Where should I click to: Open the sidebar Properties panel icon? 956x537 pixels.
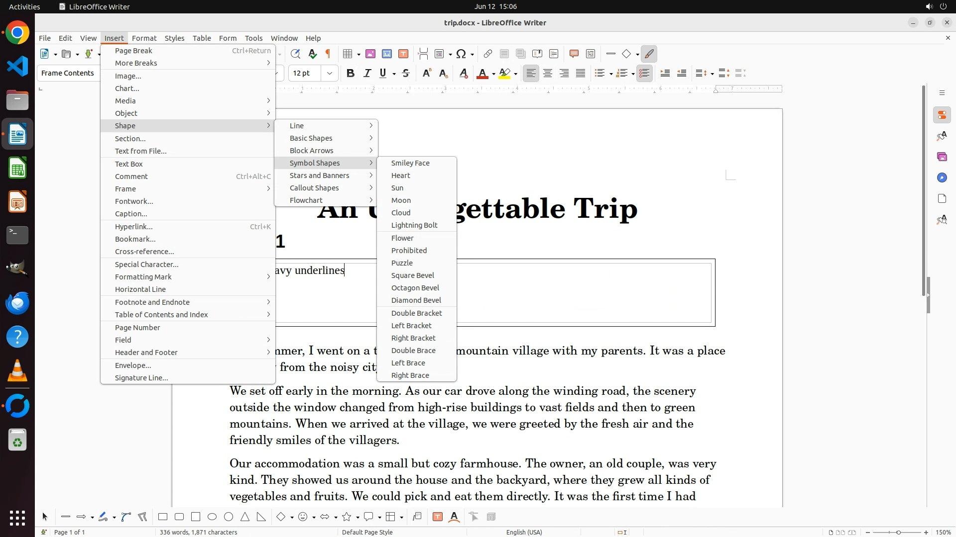point(942,115)
